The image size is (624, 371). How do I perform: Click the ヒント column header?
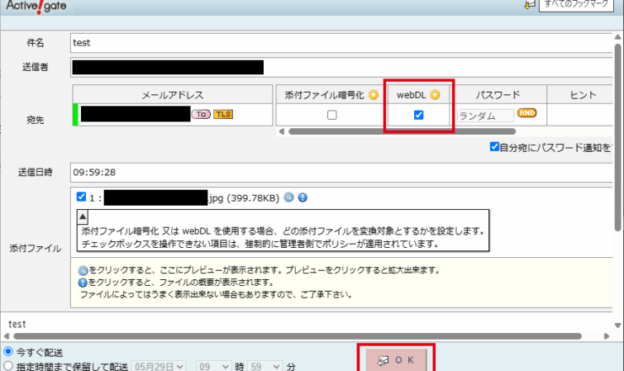click(583, 94)
